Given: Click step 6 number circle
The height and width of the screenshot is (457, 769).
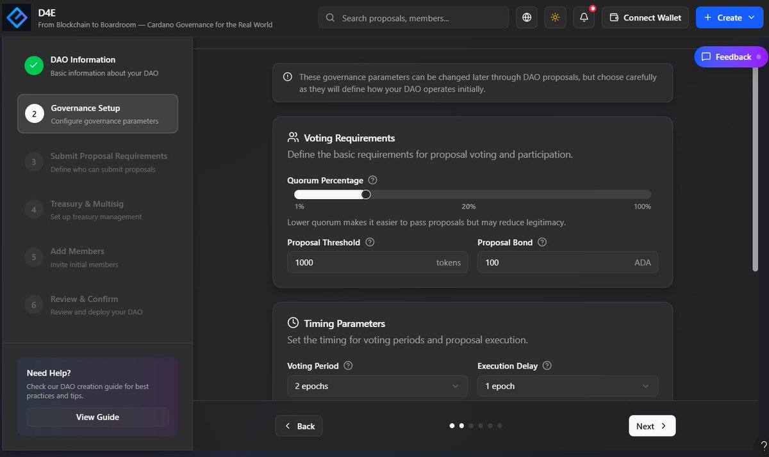Looking at the screenshot, I should (34, 305).
